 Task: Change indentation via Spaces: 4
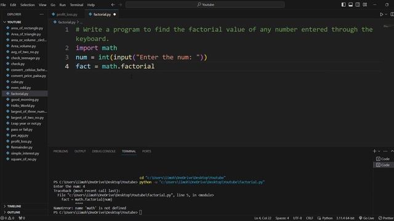(282, 218)
